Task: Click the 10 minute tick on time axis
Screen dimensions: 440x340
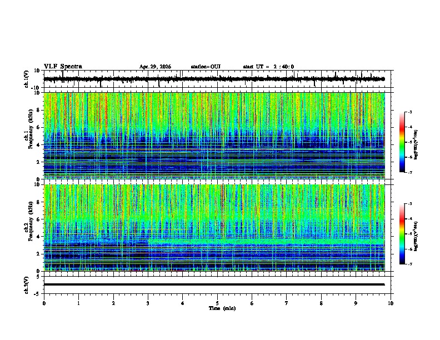Action: point(391,303)
